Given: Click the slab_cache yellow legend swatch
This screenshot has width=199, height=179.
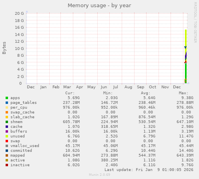Looking at the screenshot, I should pos(7,117).
